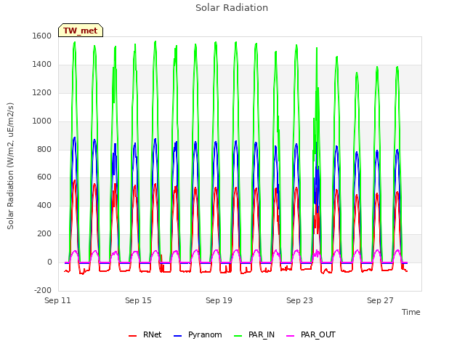Click the Sep 11 x-axis label
The image size is (465, 349).
click(57, 300)
